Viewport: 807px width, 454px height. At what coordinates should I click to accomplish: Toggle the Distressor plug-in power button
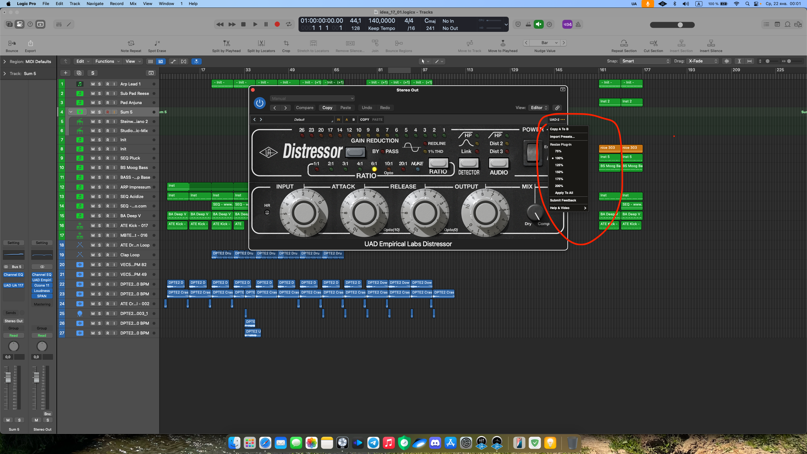tap(259, 103)
